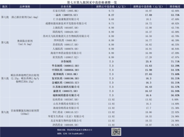Click the 8.27 adjusted price value
The width and height of the screenshot is (184, 137).
111,15
